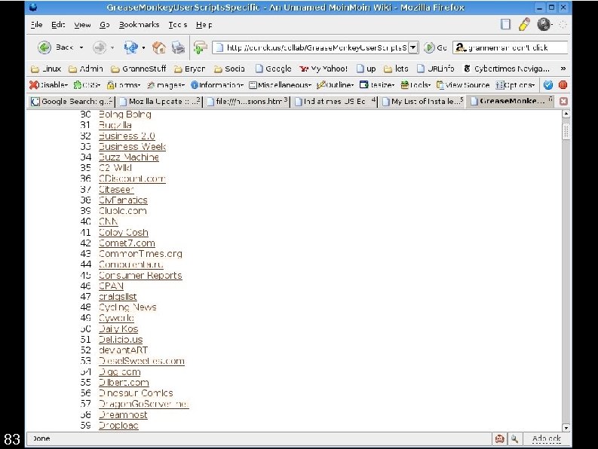
Task: Switch to the Mozilla Update tab
Action: 160,102
